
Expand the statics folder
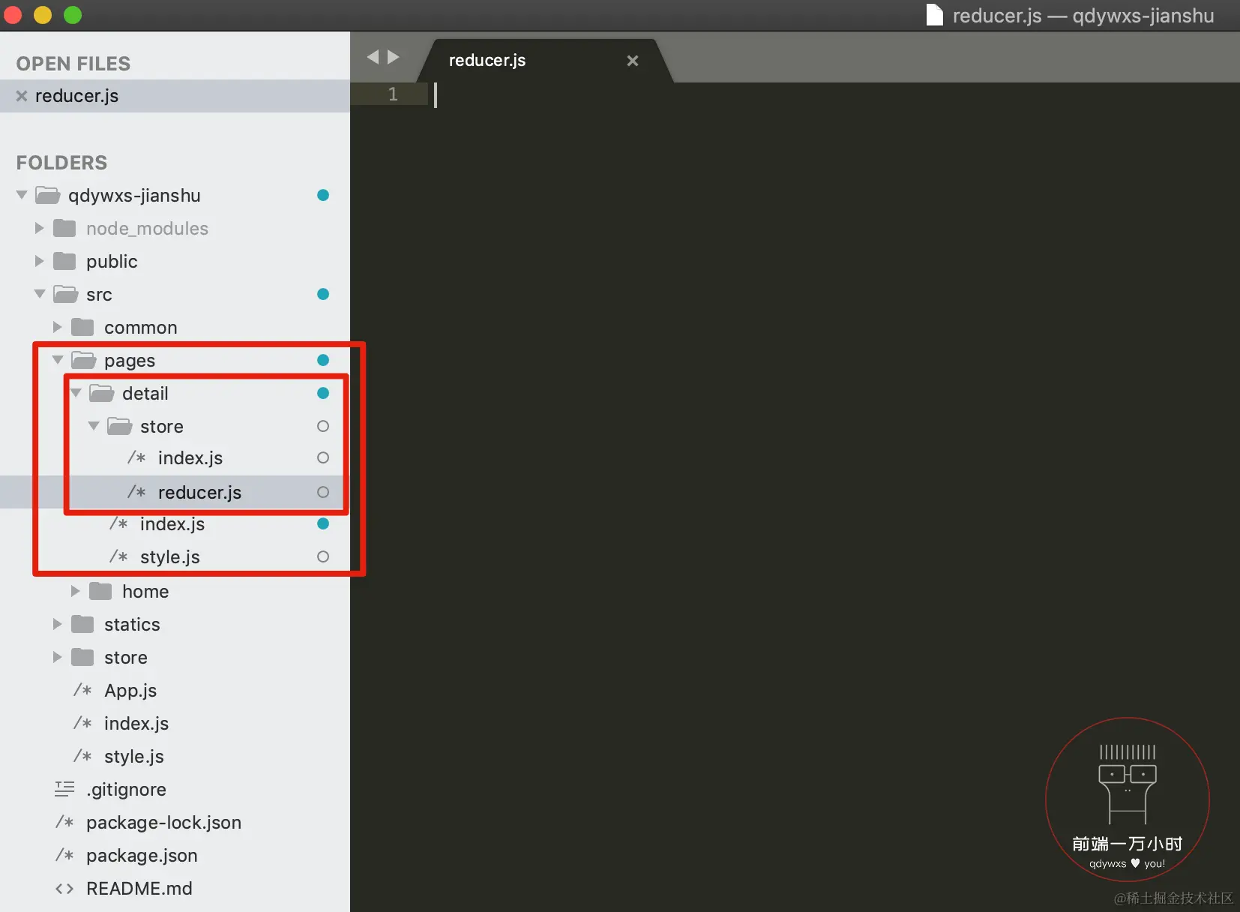point(58,624)
